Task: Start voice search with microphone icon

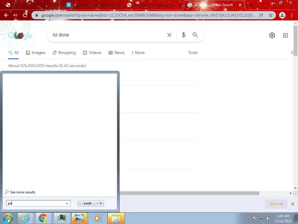Action: click(183, 35)
